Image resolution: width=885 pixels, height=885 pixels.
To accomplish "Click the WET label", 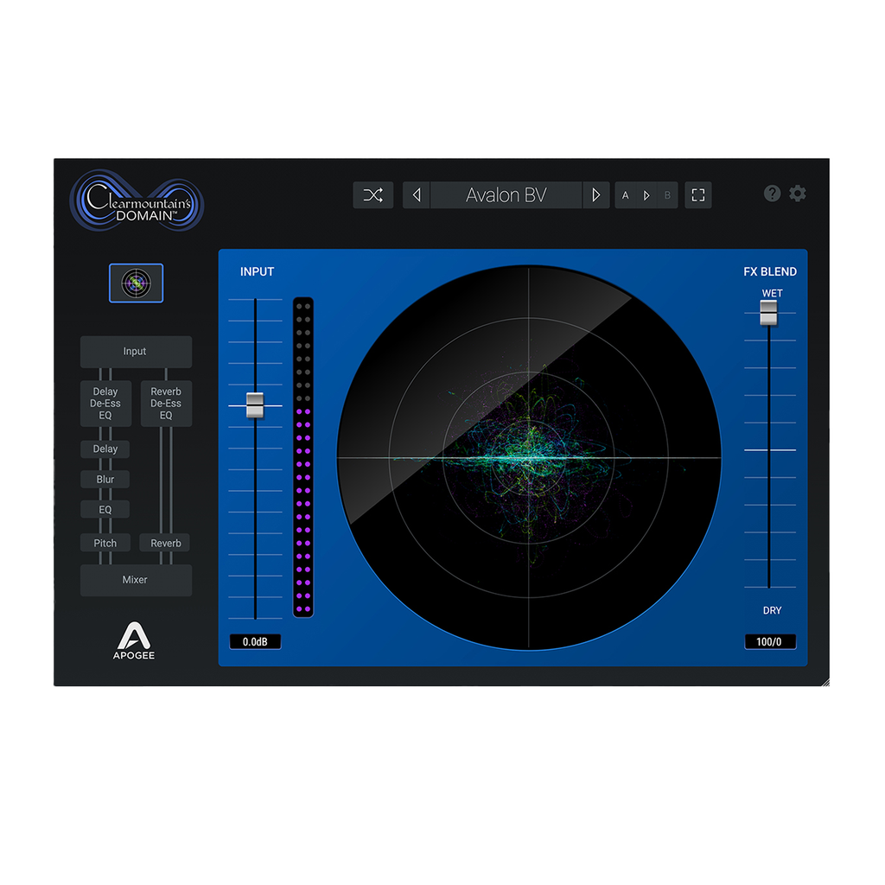I will pos(772,294).
